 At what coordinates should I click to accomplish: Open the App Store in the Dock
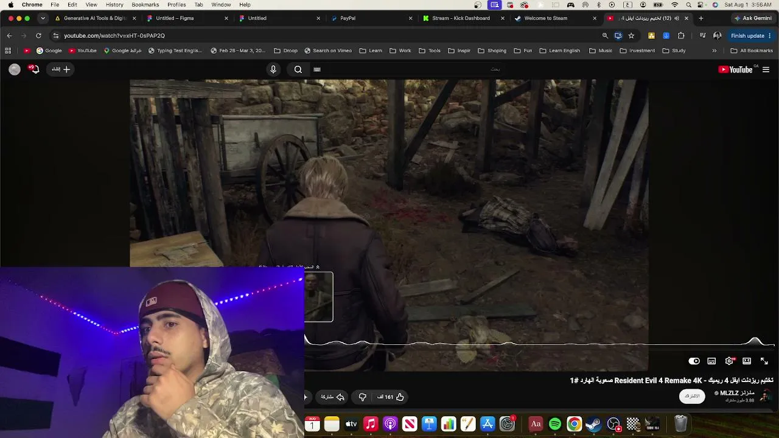[487, 424]
